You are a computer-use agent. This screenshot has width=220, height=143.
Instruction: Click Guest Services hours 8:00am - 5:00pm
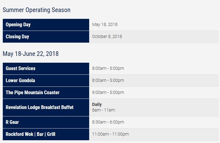108,68
